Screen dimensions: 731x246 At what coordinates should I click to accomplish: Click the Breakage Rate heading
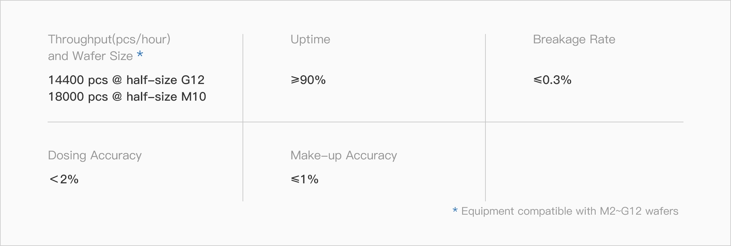574,39
